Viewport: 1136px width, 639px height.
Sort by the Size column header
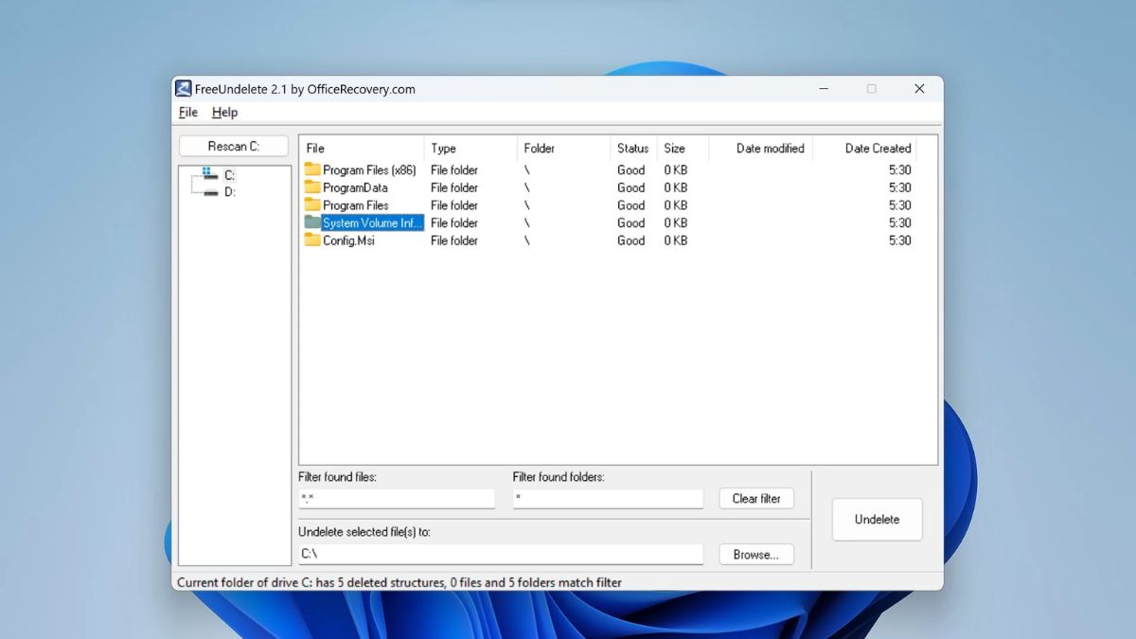click(x=683, y=149)
